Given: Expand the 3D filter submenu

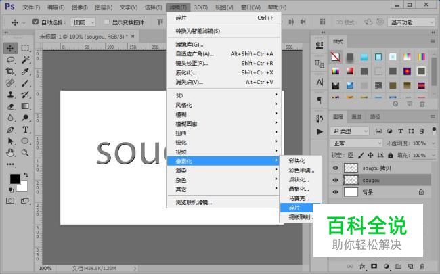Looking at the screenshot, I should point(223,95).
